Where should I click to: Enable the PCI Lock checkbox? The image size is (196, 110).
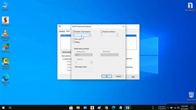pyautogui.click(x=74, y=39)
